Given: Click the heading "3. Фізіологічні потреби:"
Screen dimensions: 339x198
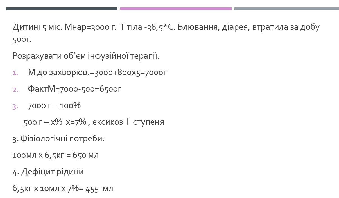Looking at the screenshot, I should click(x=58, y=139).
